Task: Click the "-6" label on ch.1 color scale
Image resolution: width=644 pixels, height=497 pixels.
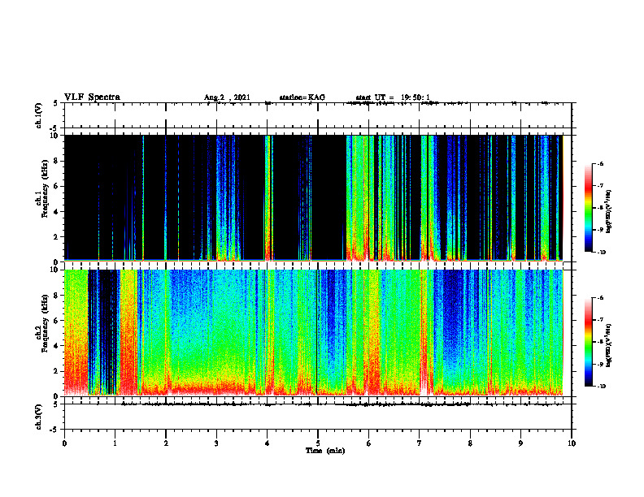Action: [601, 163]
